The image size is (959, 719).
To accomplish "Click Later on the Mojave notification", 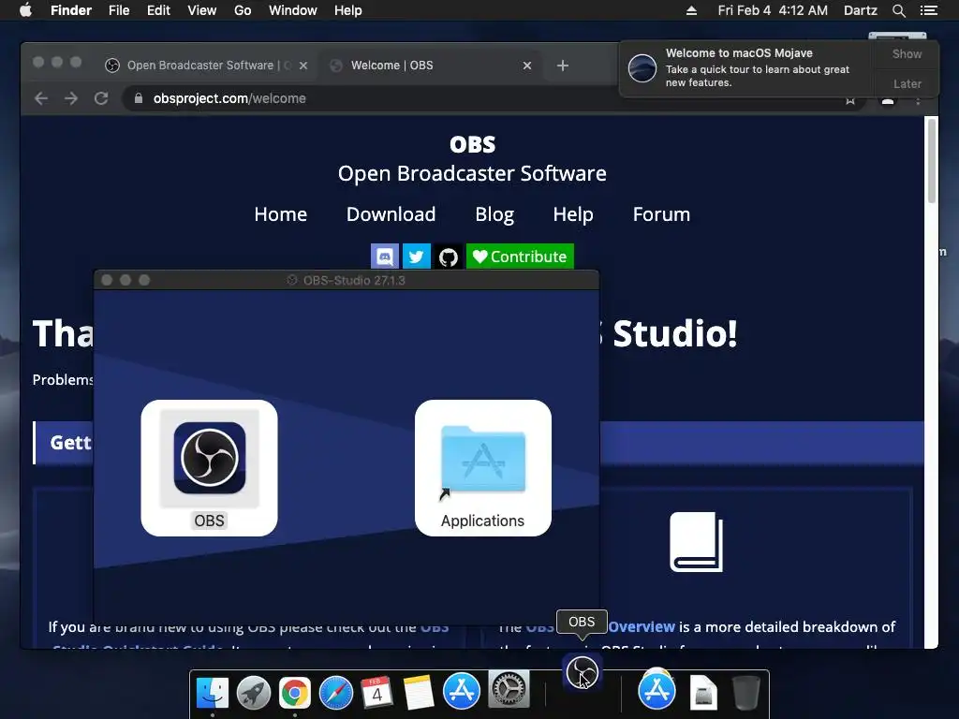I will click(907, 83).
